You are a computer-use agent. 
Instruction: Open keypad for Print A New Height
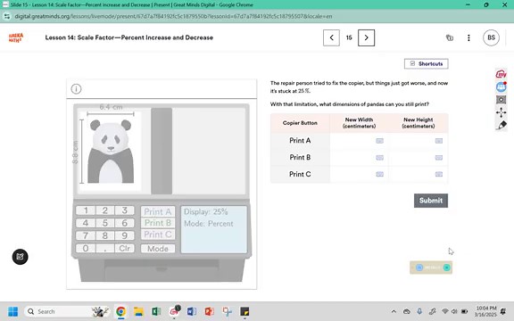[439, 141]
